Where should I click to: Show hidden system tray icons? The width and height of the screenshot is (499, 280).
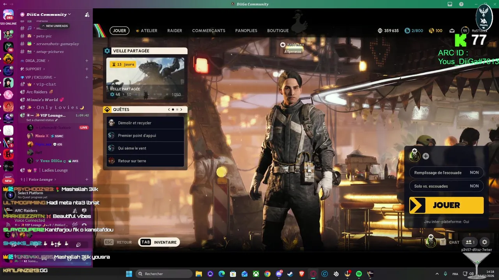(437, 274)
